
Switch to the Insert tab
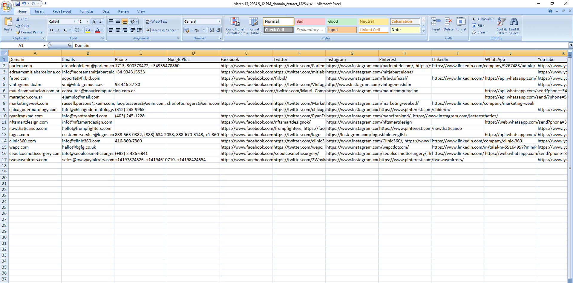tap(39, 11)
